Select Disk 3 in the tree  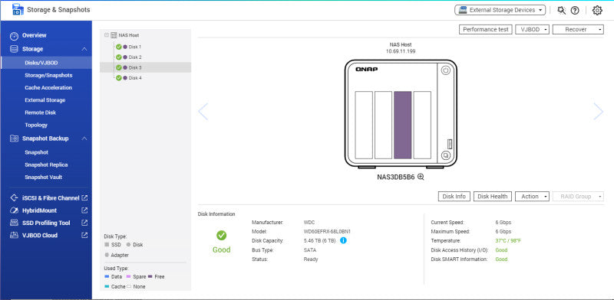[135, 67]
